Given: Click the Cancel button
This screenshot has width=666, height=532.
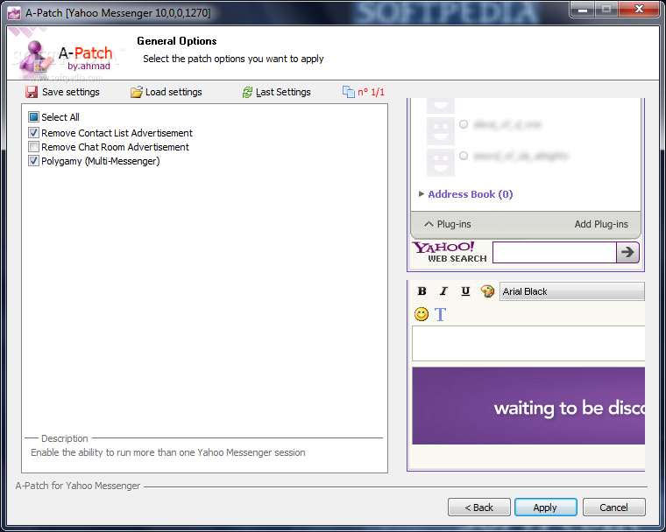Looking at the screenshot, I should tap(613, 507).
